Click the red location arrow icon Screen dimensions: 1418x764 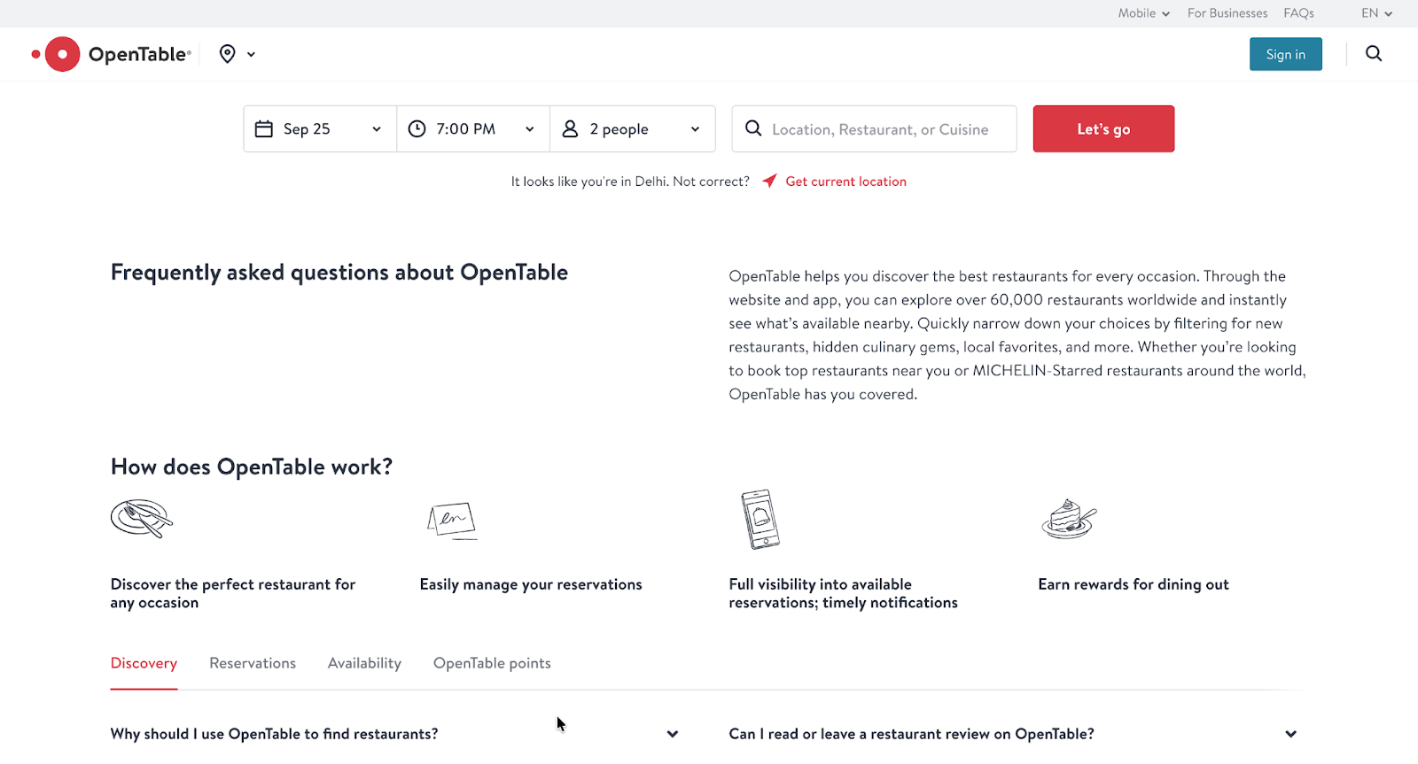[769, 181]
